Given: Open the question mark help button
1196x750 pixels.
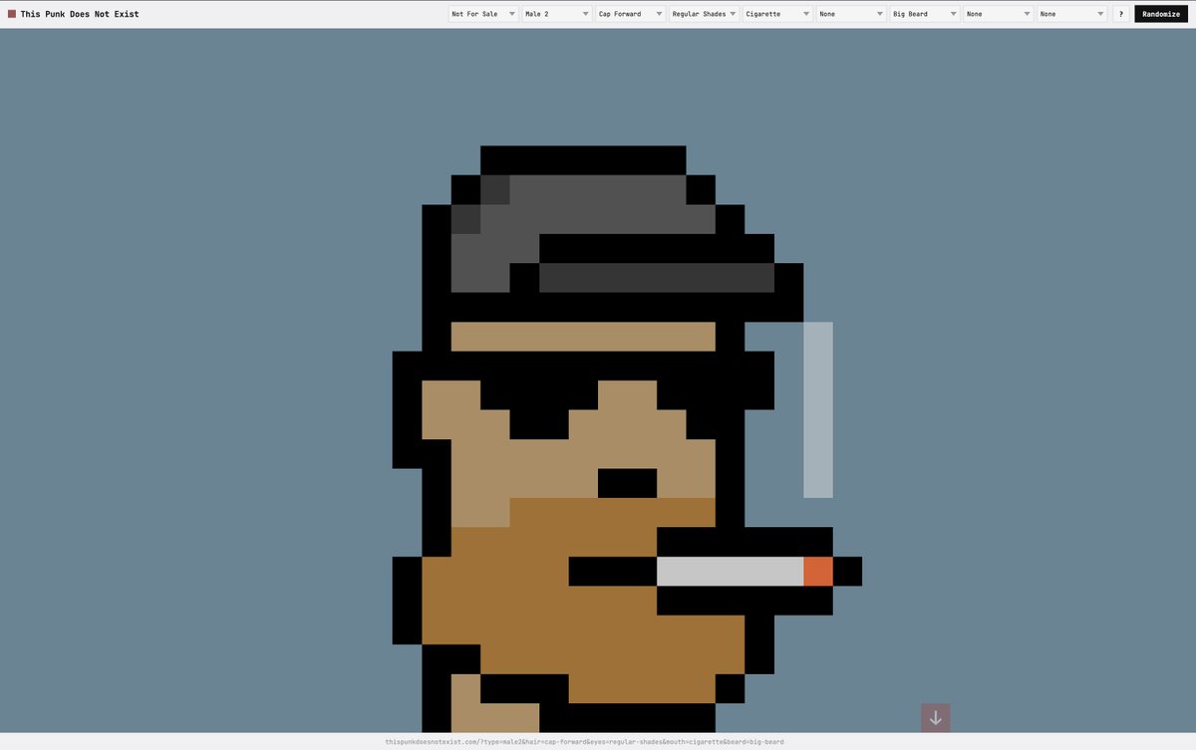Looking at the screenshot, I should (x=1121, y=14).
